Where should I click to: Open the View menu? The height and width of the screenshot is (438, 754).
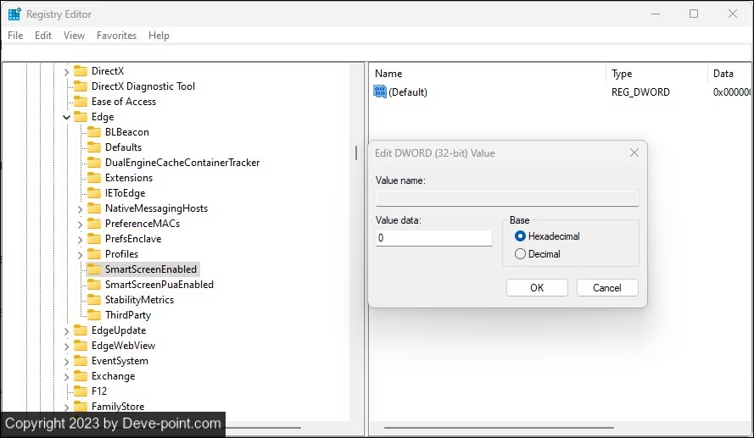click(74, 36)
